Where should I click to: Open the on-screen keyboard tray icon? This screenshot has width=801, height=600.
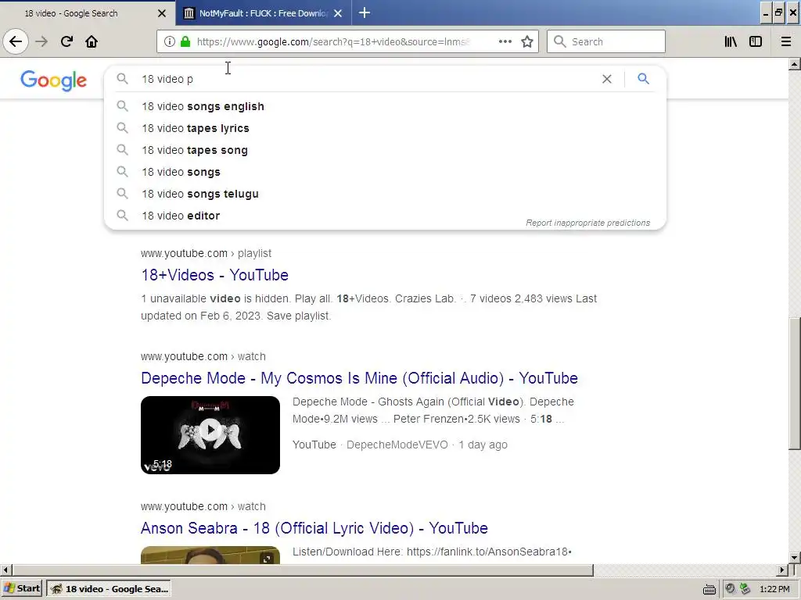(709, 590)
